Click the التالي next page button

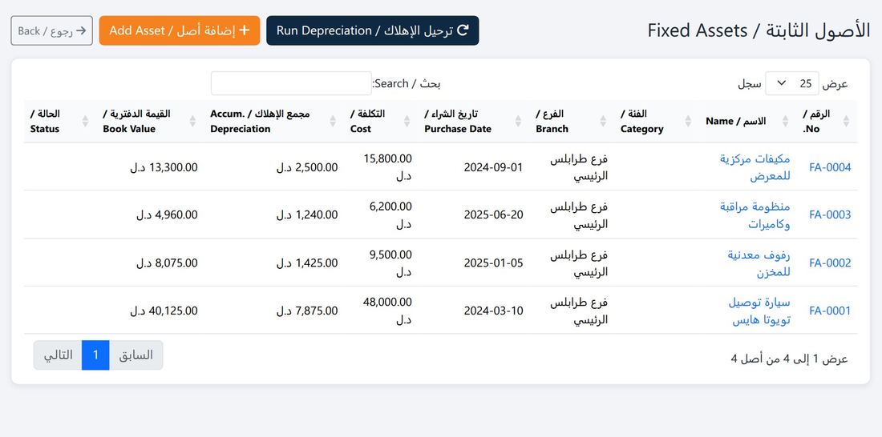pyautogui.click(x=58, y=355)
